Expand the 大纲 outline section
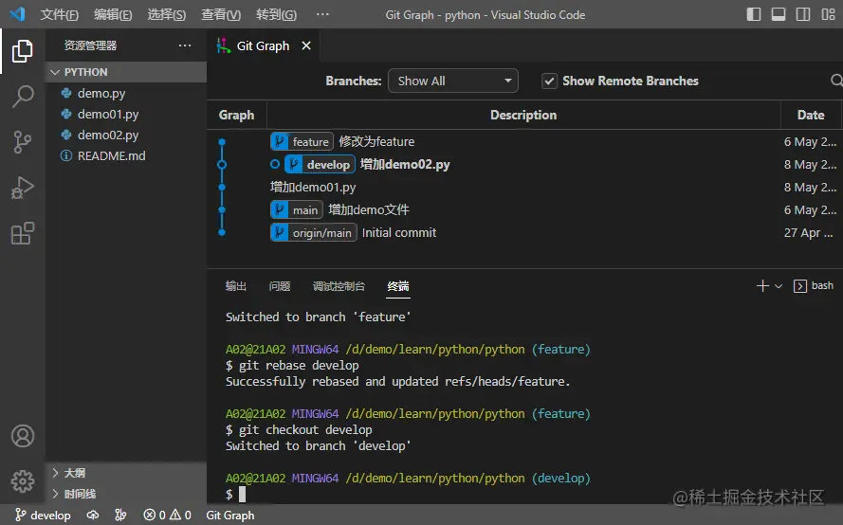 tap(126, 473)
